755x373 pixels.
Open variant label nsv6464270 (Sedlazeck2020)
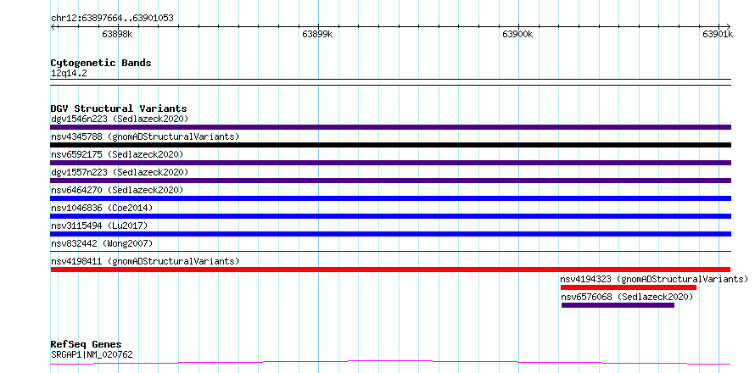click(117, 190)
